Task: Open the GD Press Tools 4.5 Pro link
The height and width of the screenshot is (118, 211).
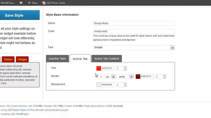Action: tap(21, 110)
